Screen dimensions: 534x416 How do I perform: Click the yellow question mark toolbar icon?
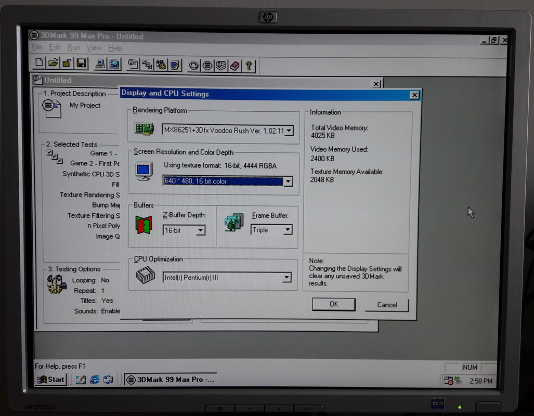(249, 66)
